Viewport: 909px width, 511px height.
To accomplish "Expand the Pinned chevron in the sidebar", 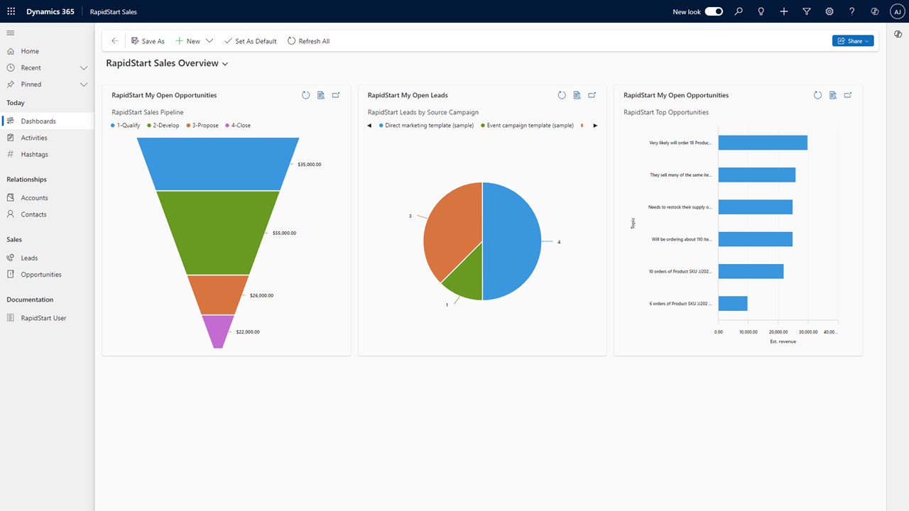I will pos(84,84).
